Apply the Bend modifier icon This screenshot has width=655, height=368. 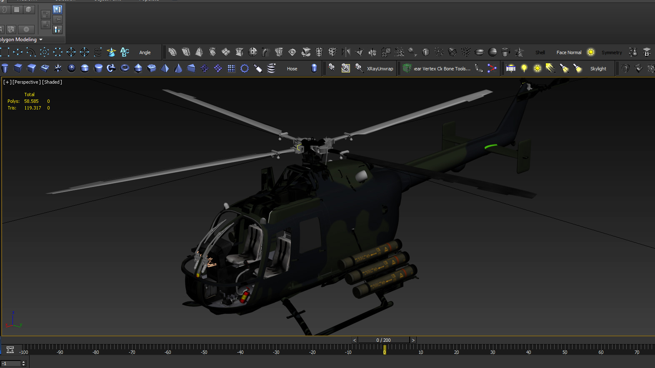172,52
